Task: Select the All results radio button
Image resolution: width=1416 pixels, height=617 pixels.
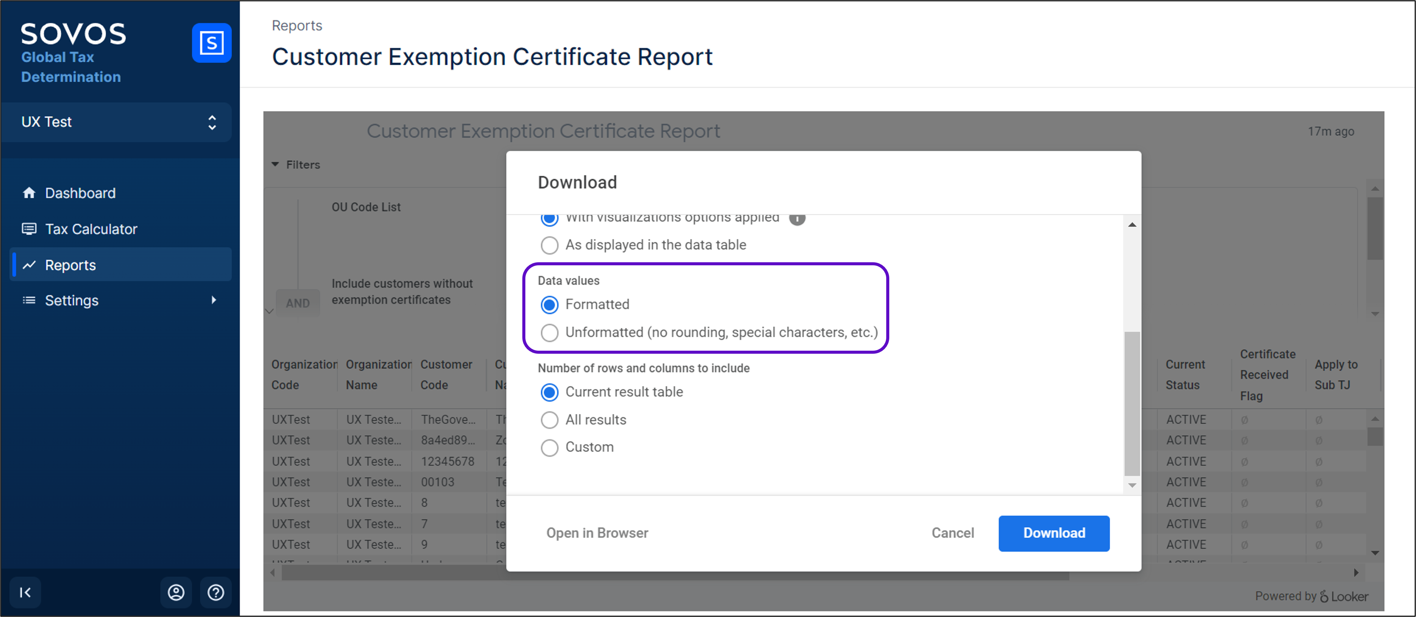Action: point(549,420)
